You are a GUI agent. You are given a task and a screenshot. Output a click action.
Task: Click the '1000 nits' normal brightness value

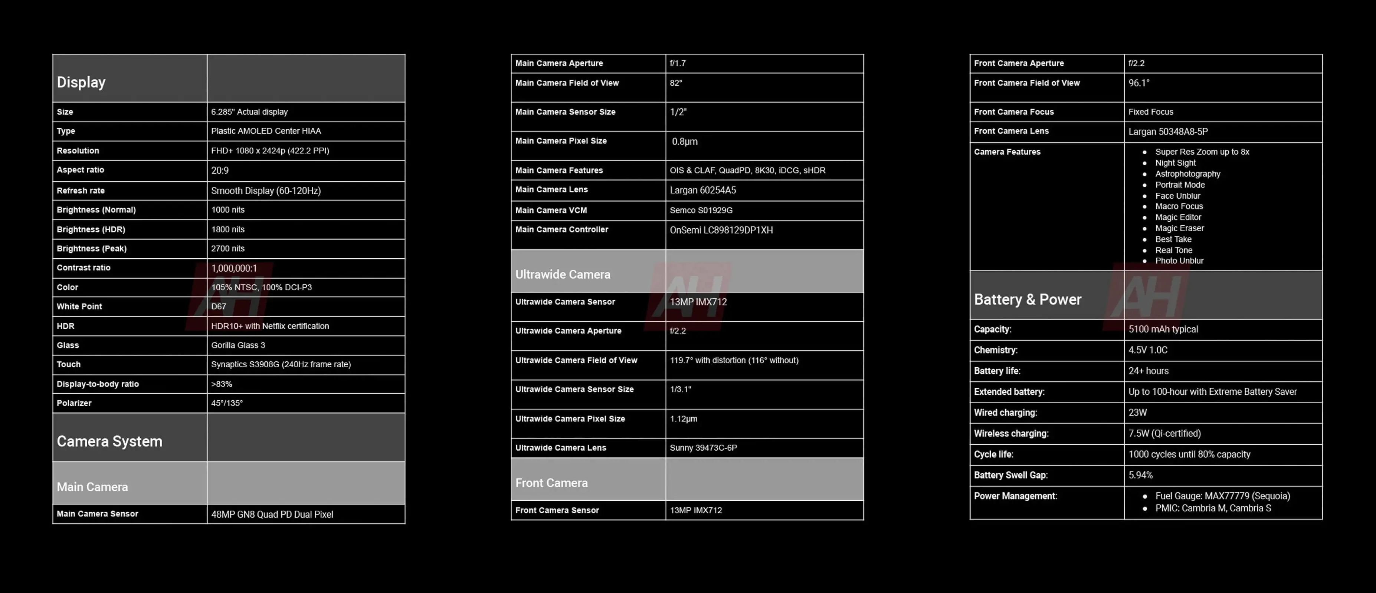228,210
